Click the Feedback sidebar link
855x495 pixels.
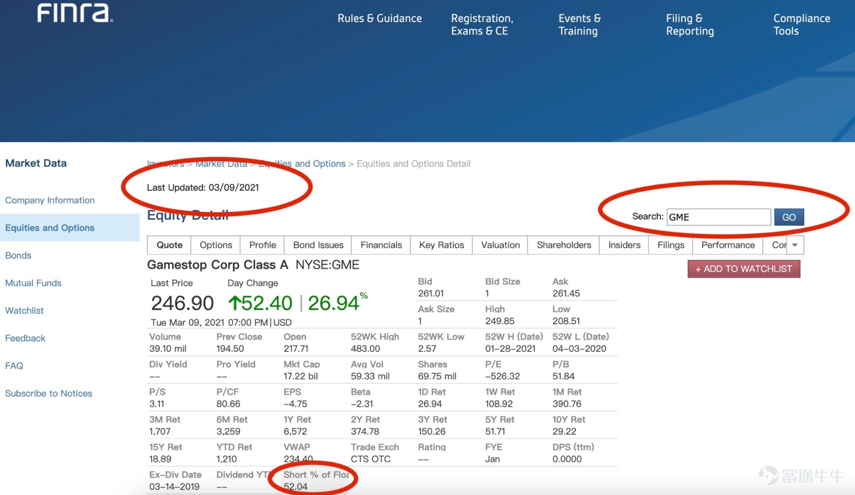click(25, 339)
